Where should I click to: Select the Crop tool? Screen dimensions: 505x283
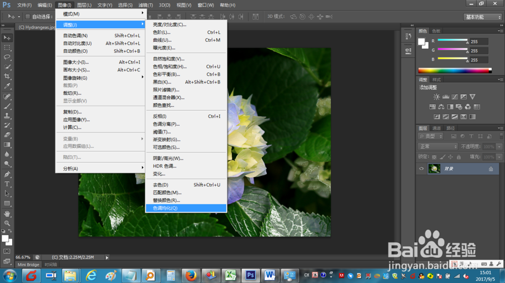(7, 77)
